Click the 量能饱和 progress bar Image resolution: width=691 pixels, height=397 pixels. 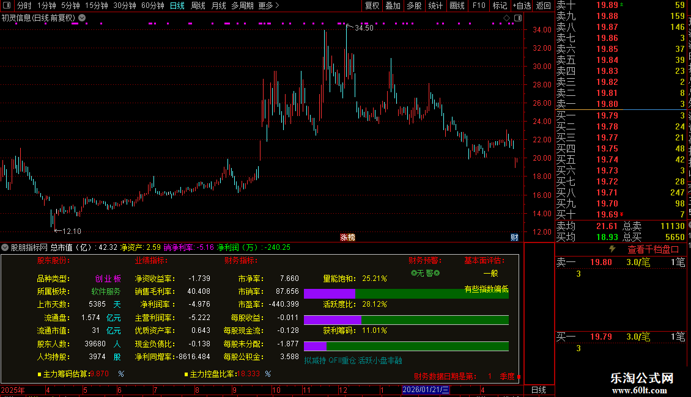406,294
